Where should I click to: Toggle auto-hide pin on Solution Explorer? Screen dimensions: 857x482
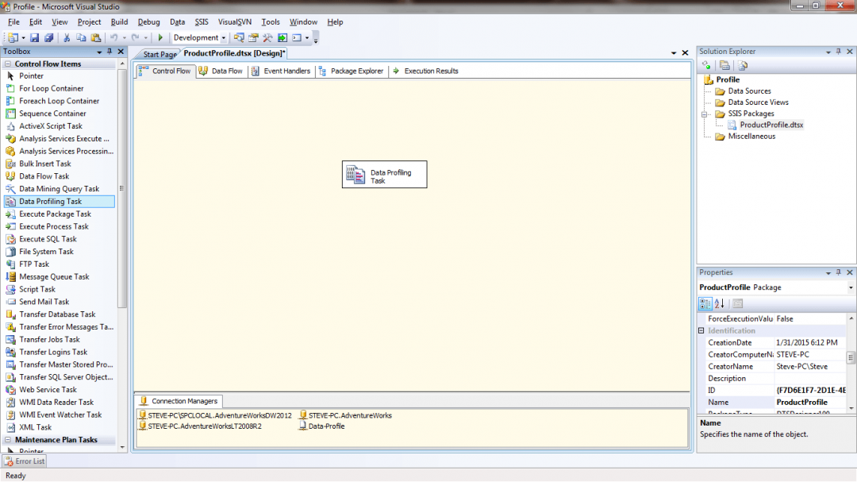pyautogui.click(x=838, y=52)
